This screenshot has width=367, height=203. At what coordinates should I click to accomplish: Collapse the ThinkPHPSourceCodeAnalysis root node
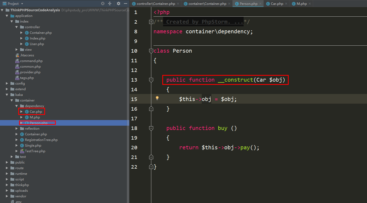pyautogui.click(x=2, y=10)
